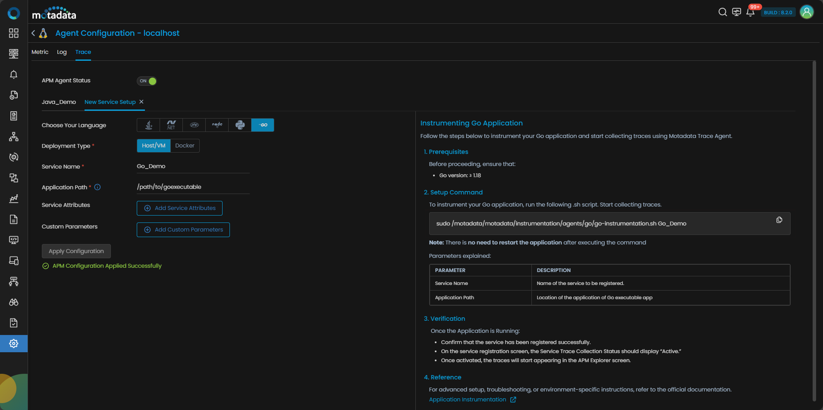
Task: Copy the setup command to clipboard
Action: coord(779,220)
